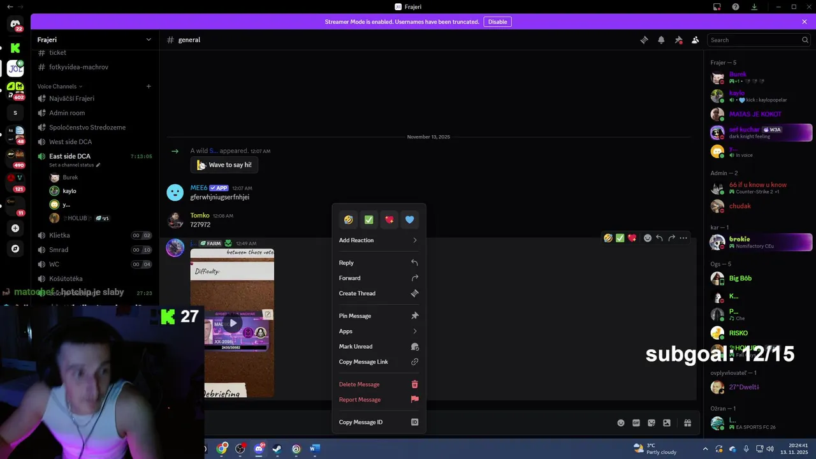
Task: Open gift icon in message bar
Action: pos(688,423)
